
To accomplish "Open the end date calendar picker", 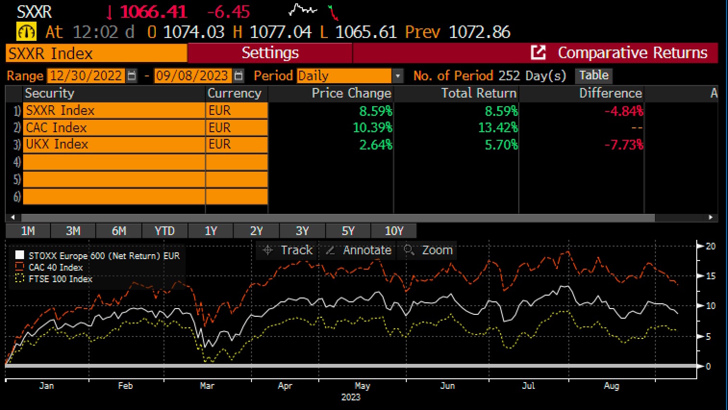I will [238, 76].
